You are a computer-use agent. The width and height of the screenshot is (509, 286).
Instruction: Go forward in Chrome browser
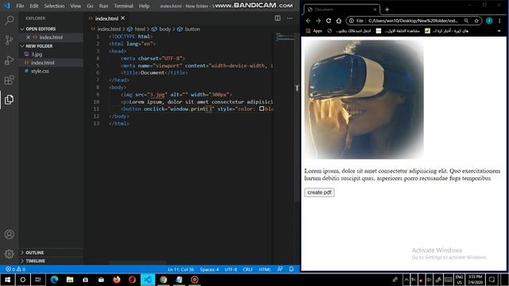click(318, 21)
